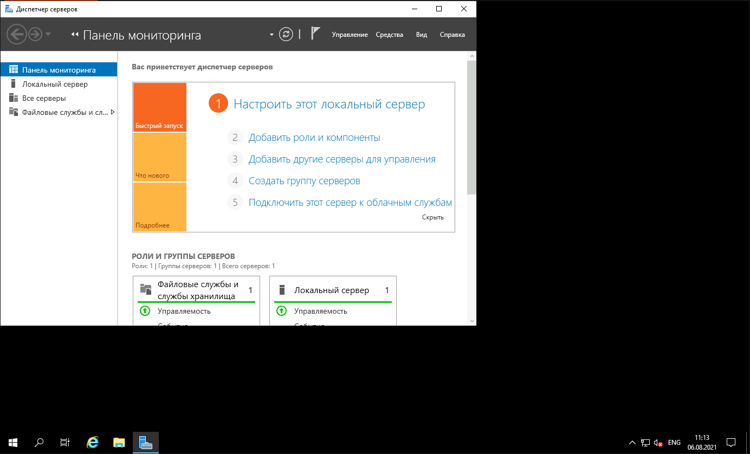Open the Notifications flag icon
Viewport: 750px width, 454px height.
point(315,34)
